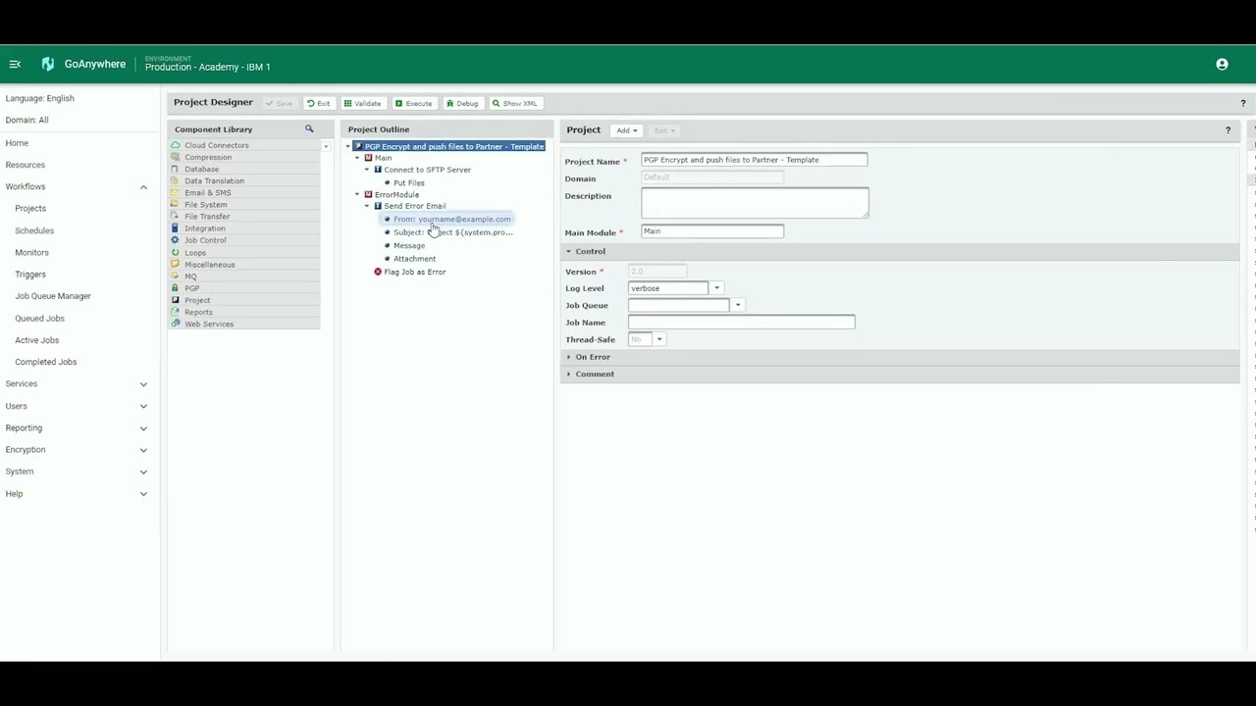Click the Email & SMS envelope icon
1256x706 pixels.
(176, 193)
